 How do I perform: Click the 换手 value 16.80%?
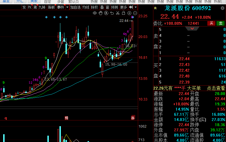pos(218,114)
